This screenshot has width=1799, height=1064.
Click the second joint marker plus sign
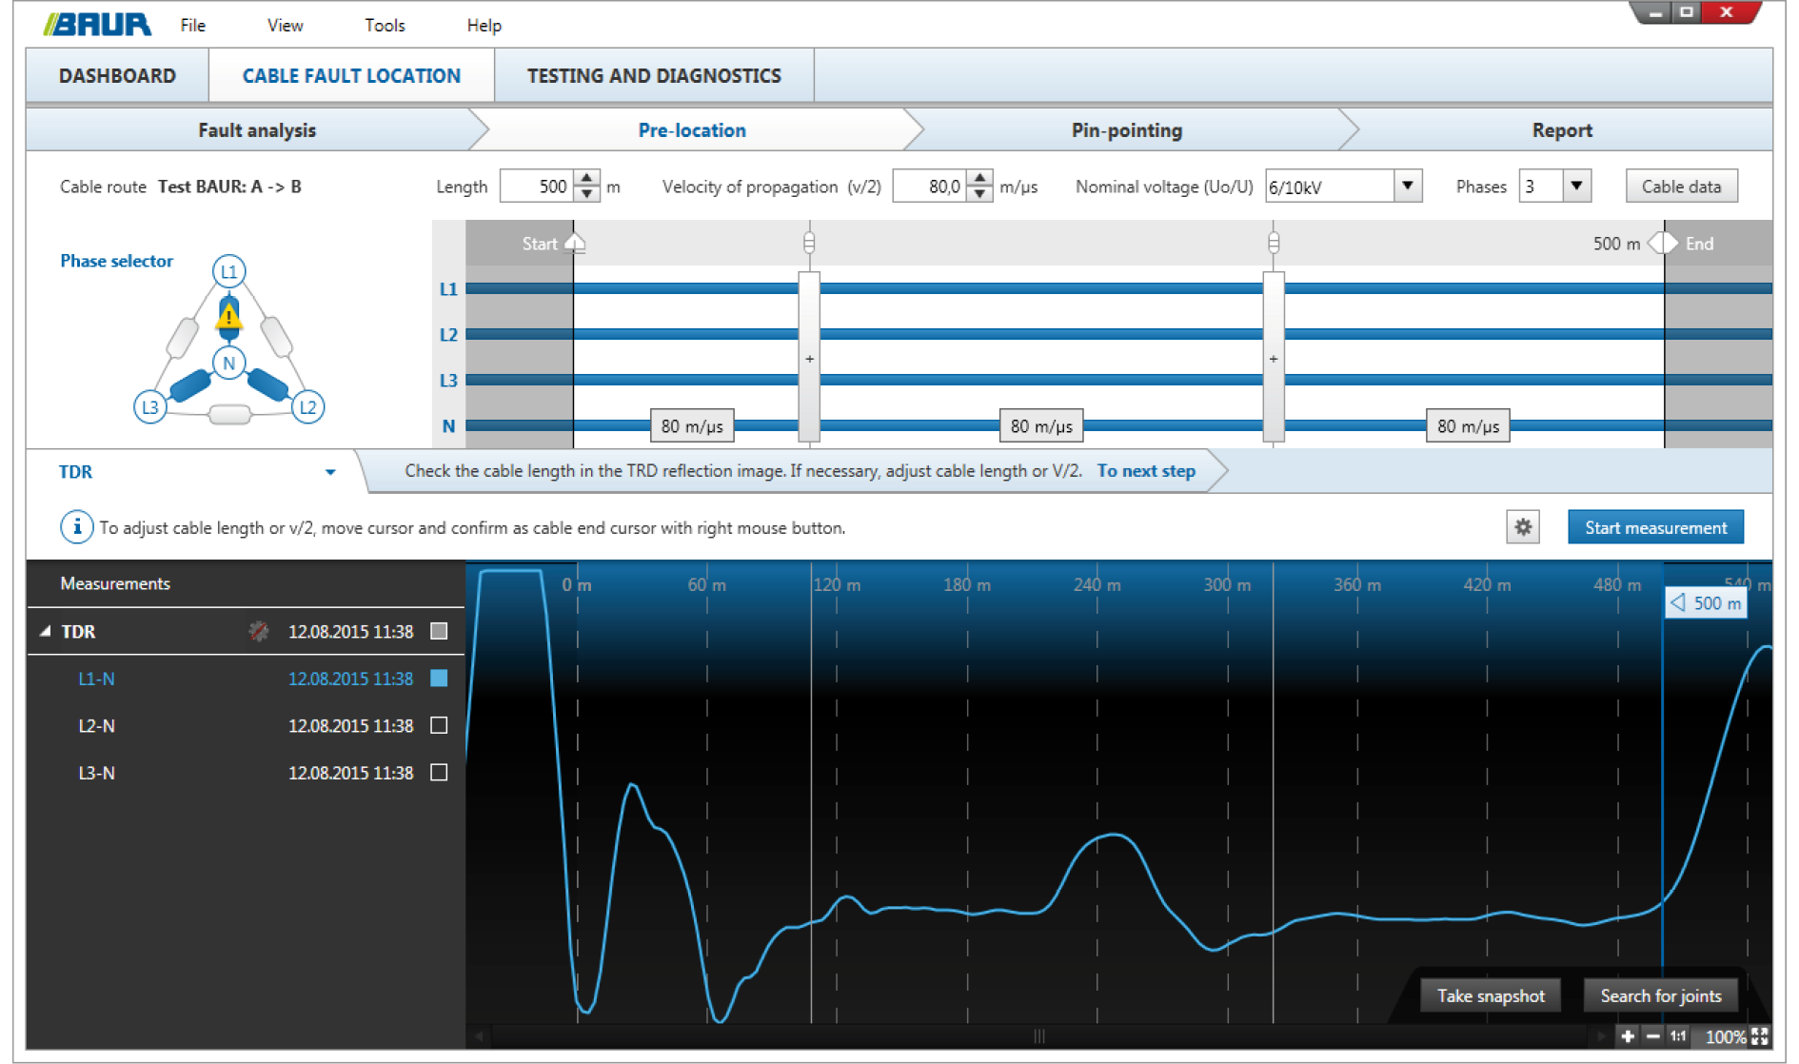point(1274,360)
